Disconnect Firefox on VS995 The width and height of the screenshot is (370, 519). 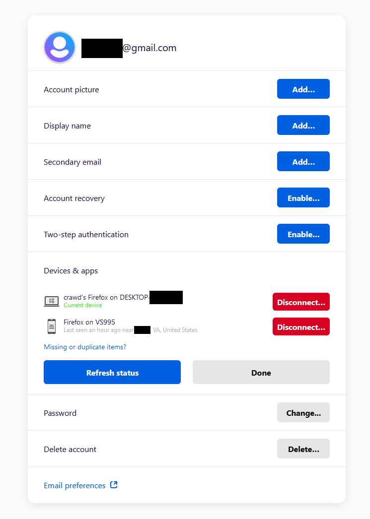301,326
